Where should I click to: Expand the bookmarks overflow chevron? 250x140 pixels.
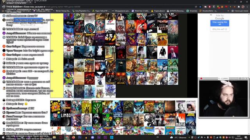pyautogui.click(x=228, y=11)
